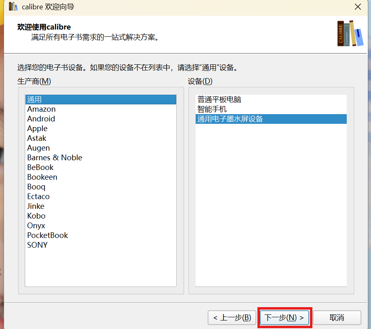Pick Kobo in manufacturer list

(x=101, y=216)
